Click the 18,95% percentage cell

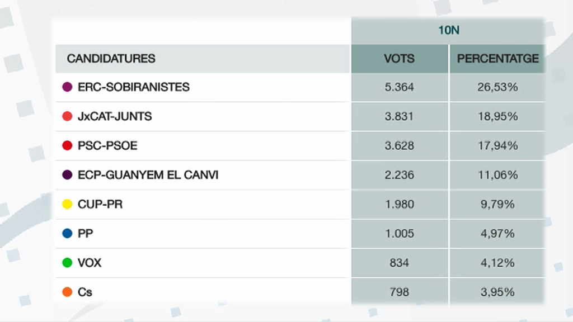click(497, 116)
